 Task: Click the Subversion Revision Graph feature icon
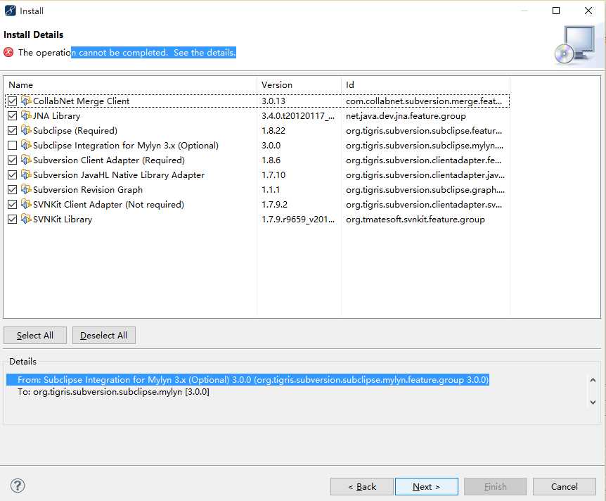(26, 189)
